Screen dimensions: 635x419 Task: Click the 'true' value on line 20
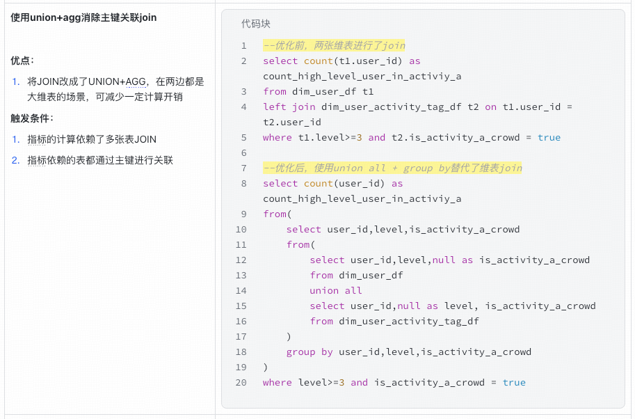514,383
